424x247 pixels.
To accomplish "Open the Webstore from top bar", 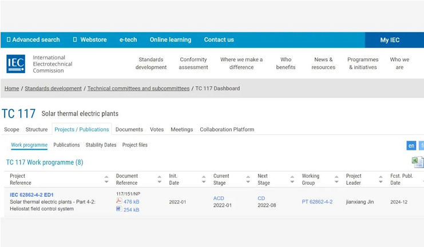I will pyautogui.click(x=90, y=40).
